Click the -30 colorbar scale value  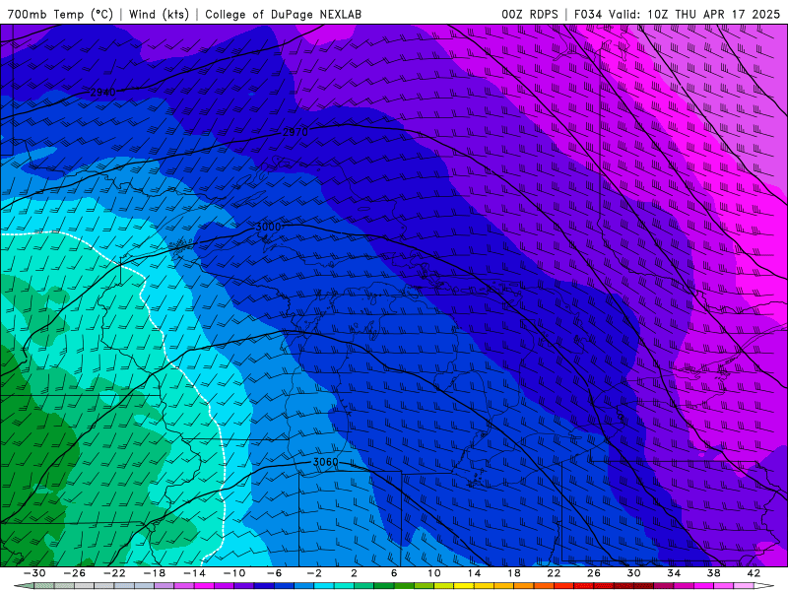[34, 573]
